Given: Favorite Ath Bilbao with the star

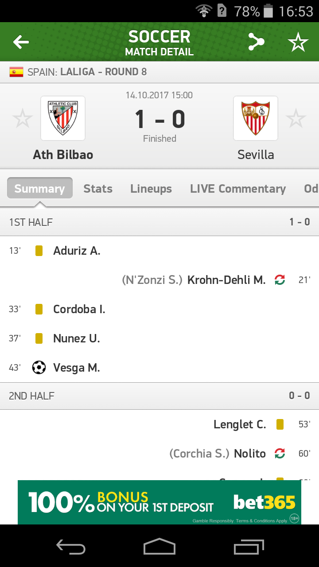Looking at the screenshot, I should tap(22, 119).
